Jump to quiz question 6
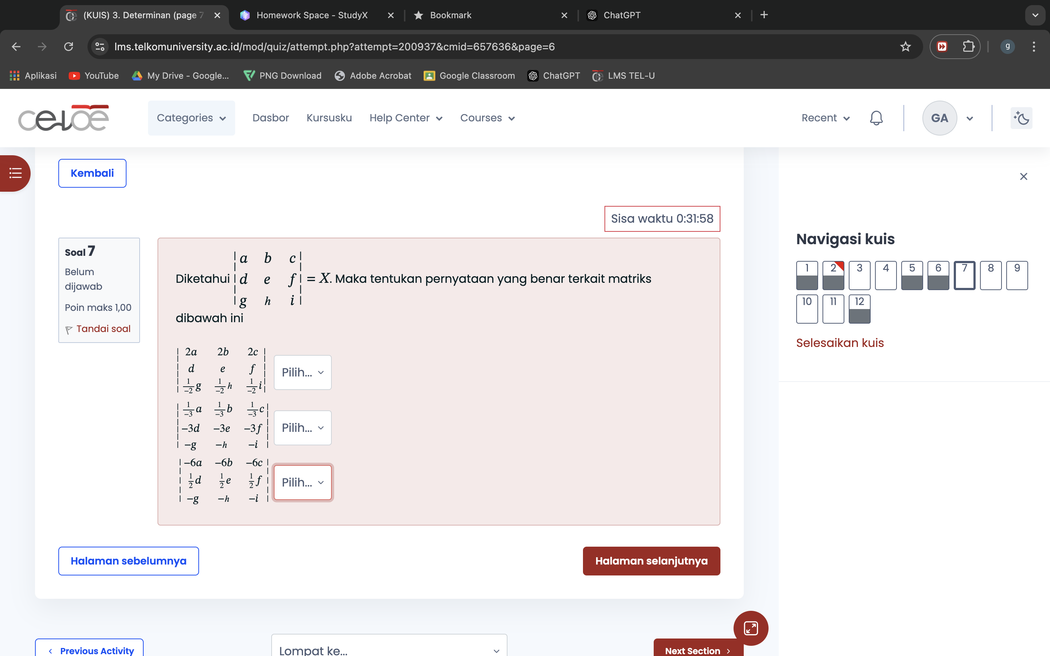 (x=938, y=275)
